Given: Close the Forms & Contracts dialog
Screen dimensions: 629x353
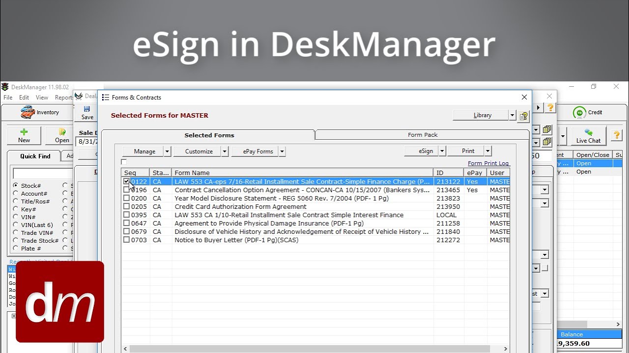Looking at the screenshot, I should click(524, 97).
